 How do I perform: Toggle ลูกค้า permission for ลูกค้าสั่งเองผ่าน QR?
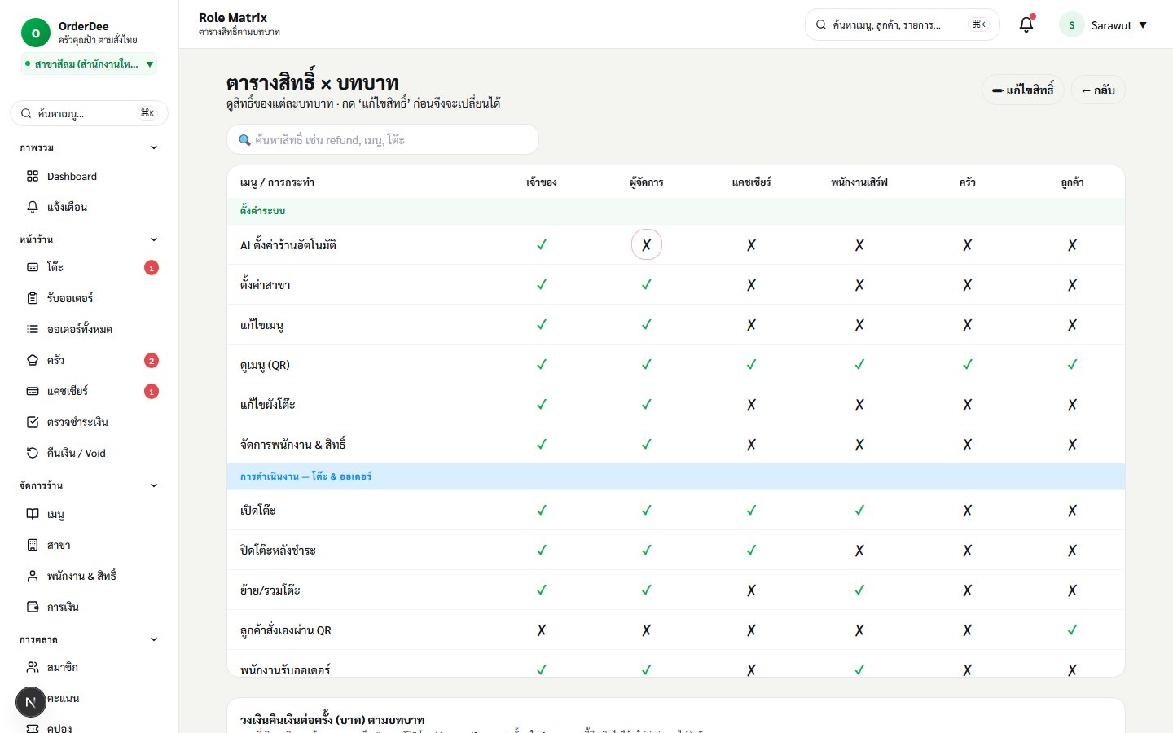click(1072, 630)
